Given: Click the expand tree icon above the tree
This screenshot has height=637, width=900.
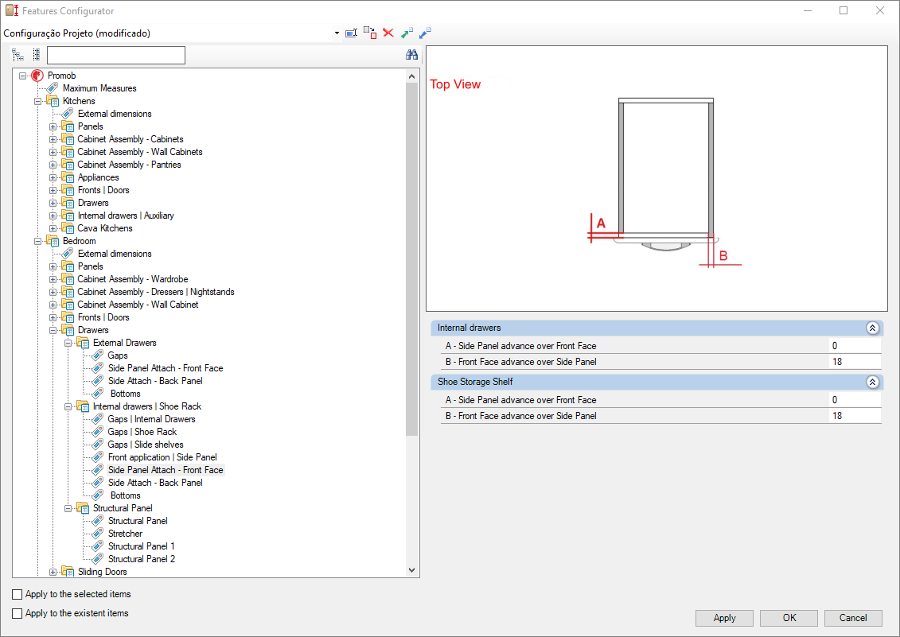Looking at the screenshot, I should [18, 55].
